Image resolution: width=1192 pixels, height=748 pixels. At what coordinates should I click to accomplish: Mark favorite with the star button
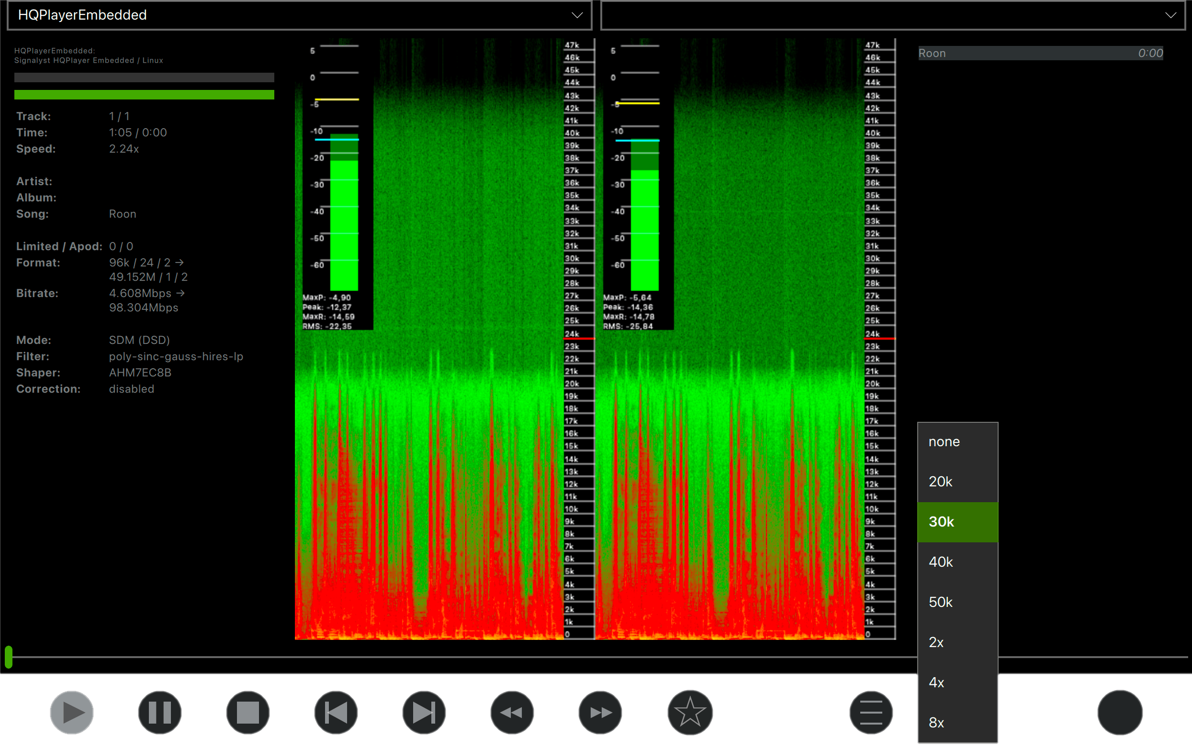point(690,713)
